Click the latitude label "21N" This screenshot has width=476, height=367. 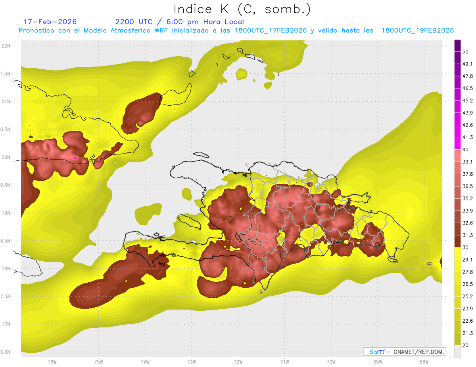[7, 101]
